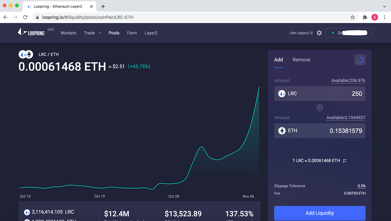The width and height of the screenshot is (391, 221).
Task: Click the LRC icon next to 2,116,414.105
Action: (x=27, y=212)
